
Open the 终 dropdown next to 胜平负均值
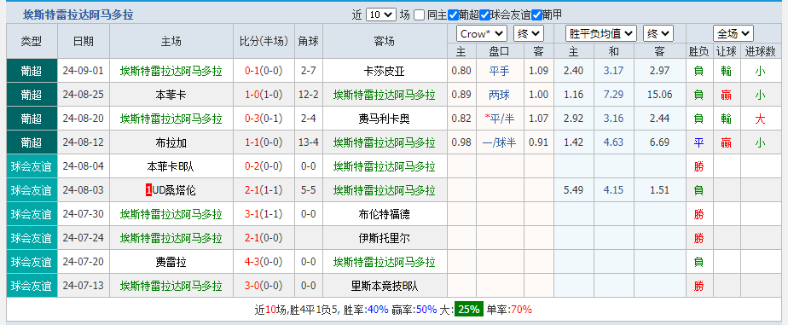point(658,33)
